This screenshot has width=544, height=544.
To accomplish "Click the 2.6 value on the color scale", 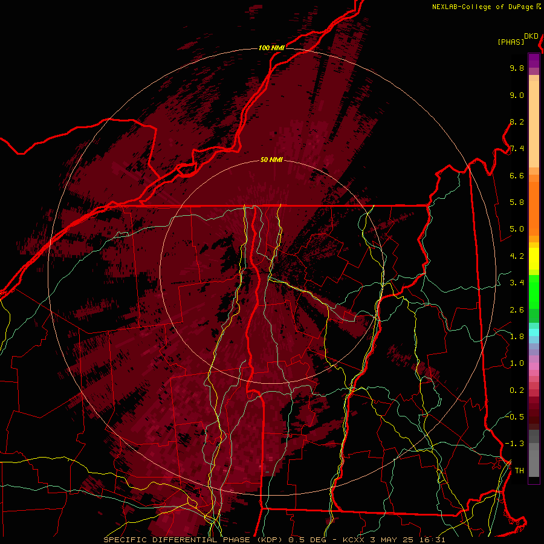I will pos(517,310).
